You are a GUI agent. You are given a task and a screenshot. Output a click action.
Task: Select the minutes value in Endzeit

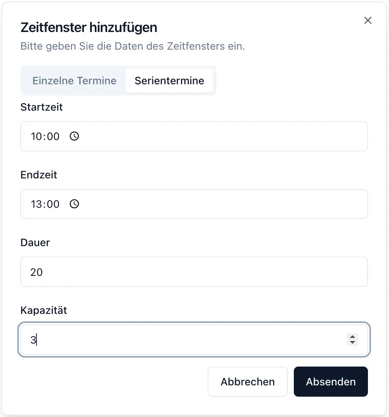53,204
